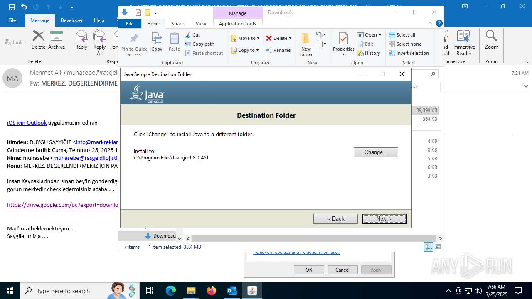Screen dimensions: 532x299
Task: Open the Share tab in File Explorer
Action: [x=177, y=24]
